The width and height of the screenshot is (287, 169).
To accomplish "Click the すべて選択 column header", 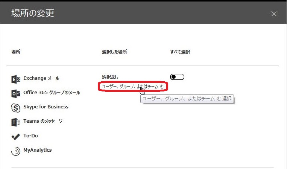I will coord(180,52).
